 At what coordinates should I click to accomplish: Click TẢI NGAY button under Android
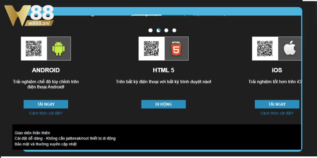pos(46,104)
